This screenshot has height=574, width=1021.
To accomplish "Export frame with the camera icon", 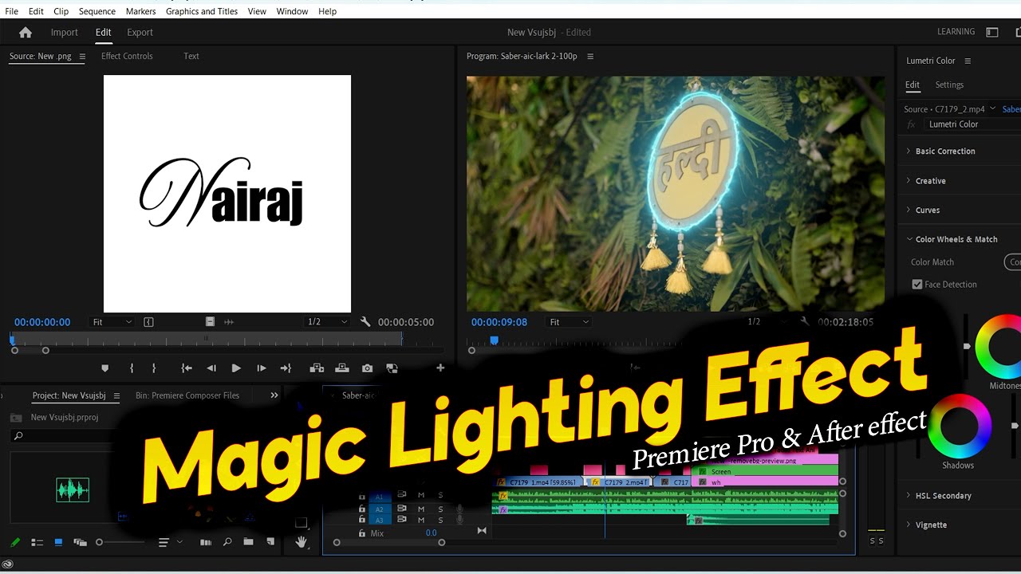I will point(367,368).
